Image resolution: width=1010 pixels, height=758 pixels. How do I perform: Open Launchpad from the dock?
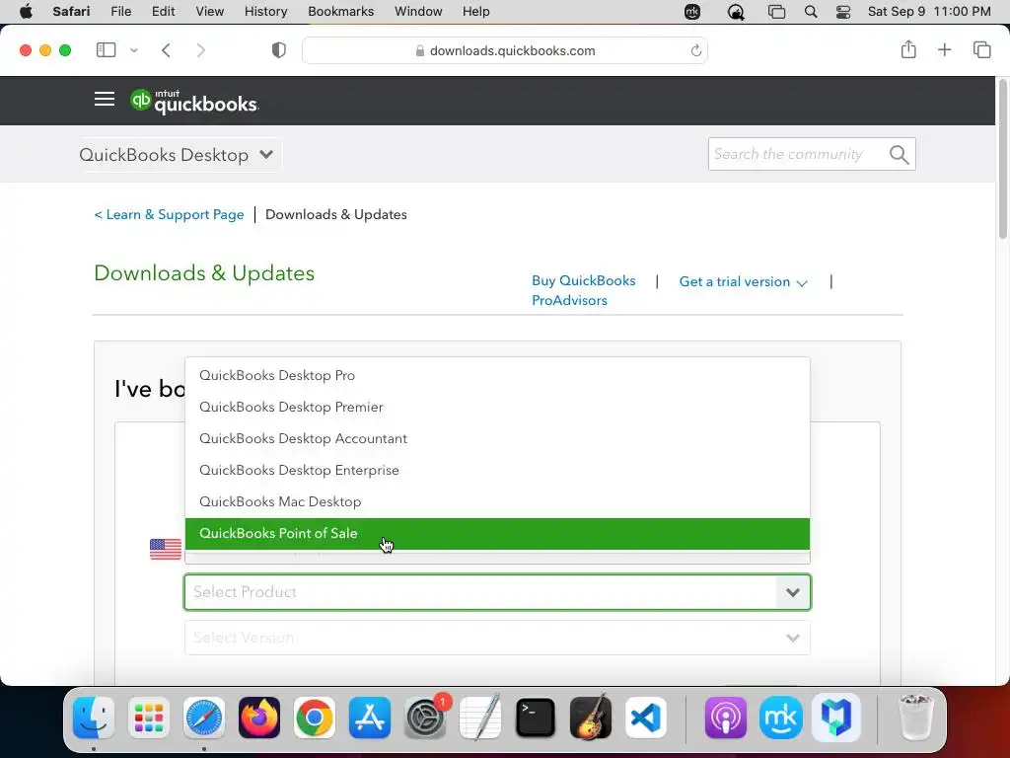pos(149,718)
